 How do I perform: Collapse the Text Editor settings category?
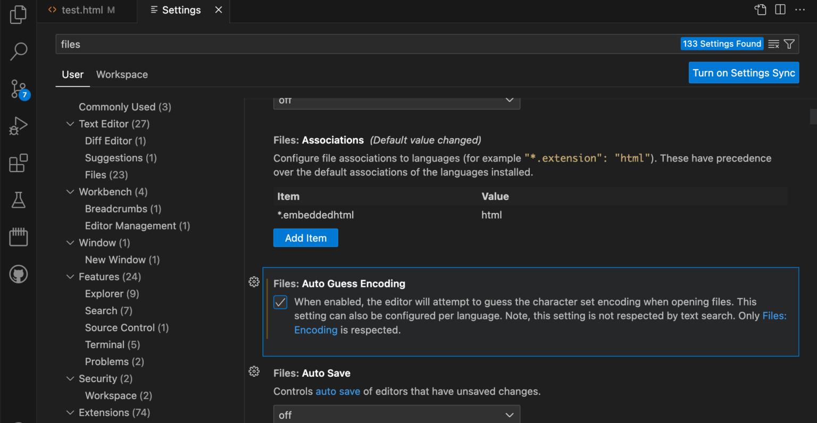coord(71,123)
